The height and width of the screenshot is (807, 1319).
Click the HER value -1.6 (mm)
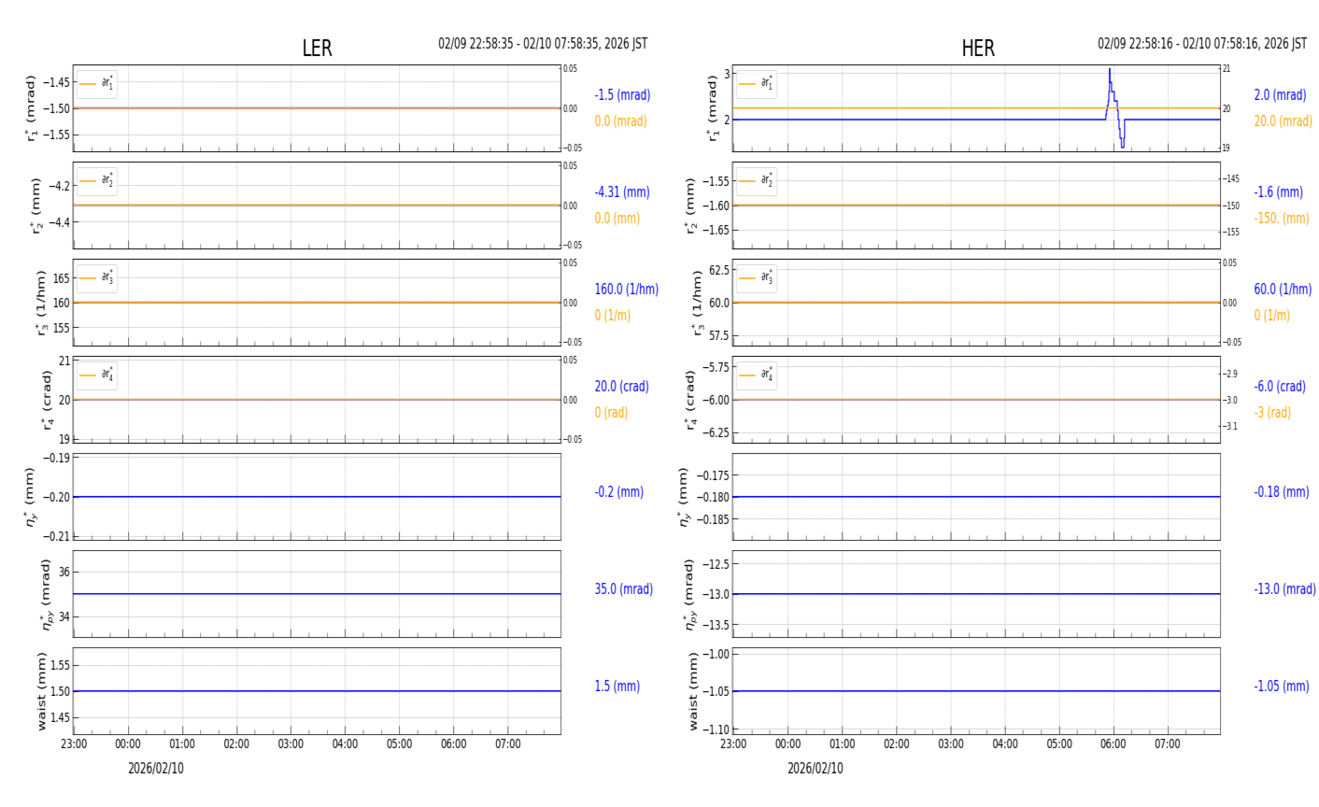click(1278, 192)
